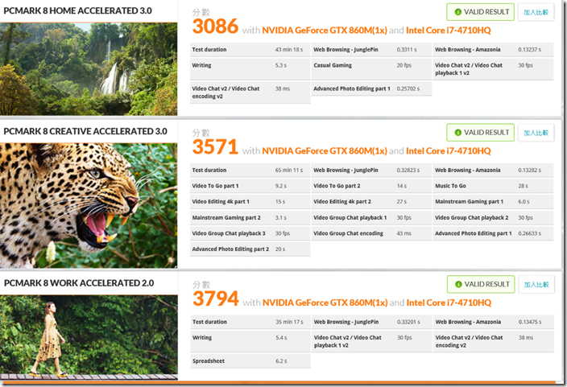Open the leopard thumbnail image
The image size is (567, 387).
click(x=89, y=206)
